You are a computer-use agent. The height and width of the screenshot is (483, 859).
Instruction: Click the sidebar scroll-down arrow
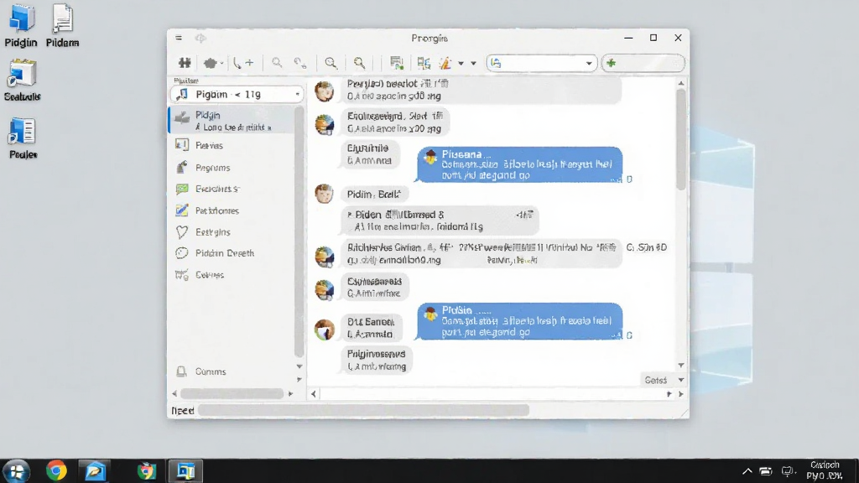(299, 366)
